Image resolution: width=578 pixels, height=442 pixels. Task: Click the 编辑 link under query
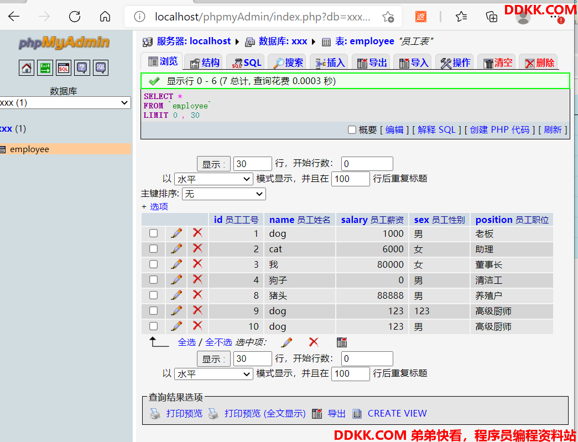pos(394,130)
